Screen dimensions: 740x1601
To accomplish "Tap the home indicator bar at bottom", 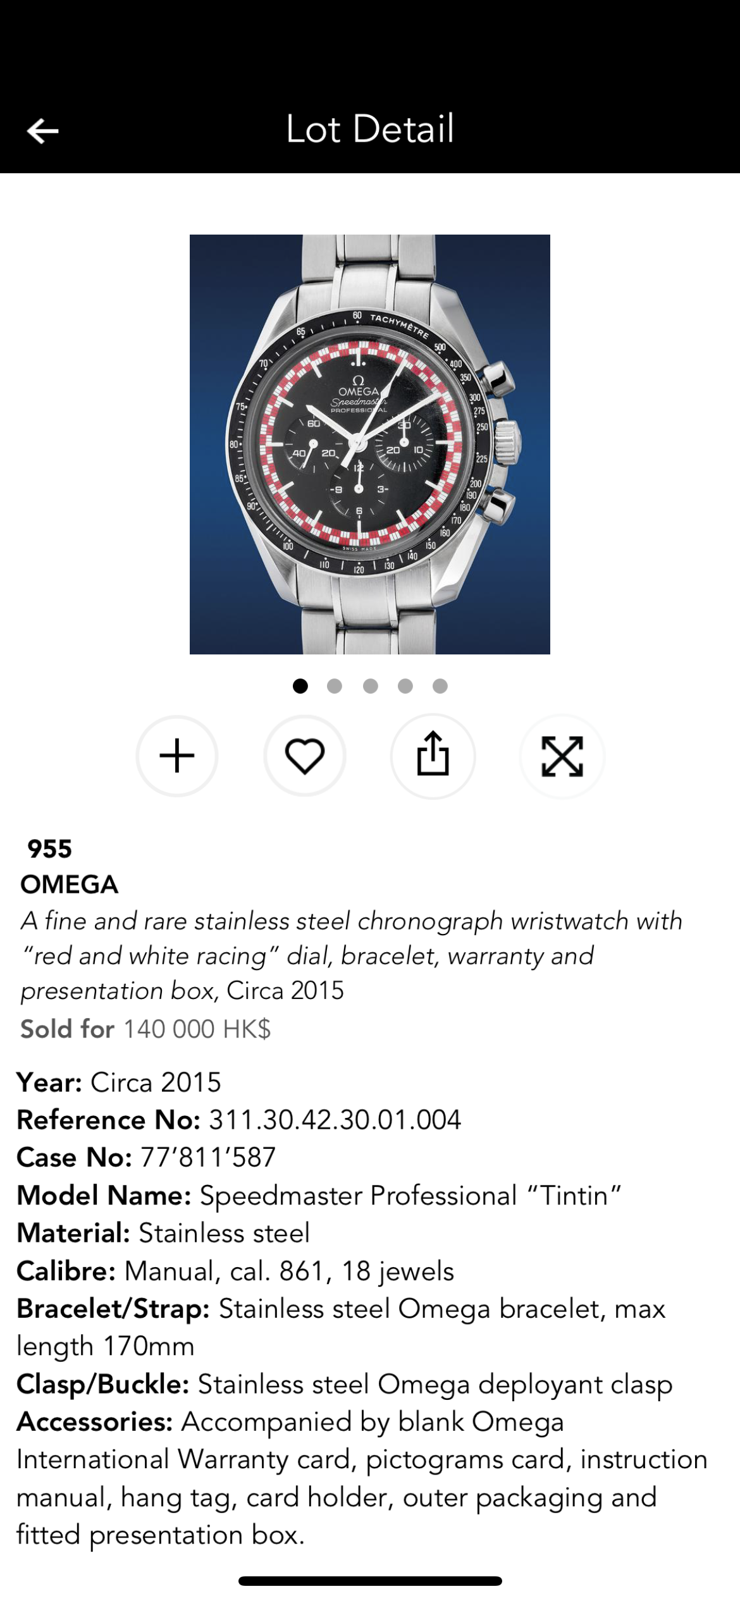I will [x=370, y=1581].
